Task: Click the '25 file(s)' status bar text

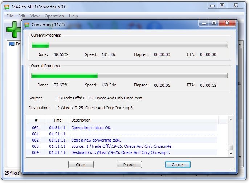Action: tap(12, 173)
